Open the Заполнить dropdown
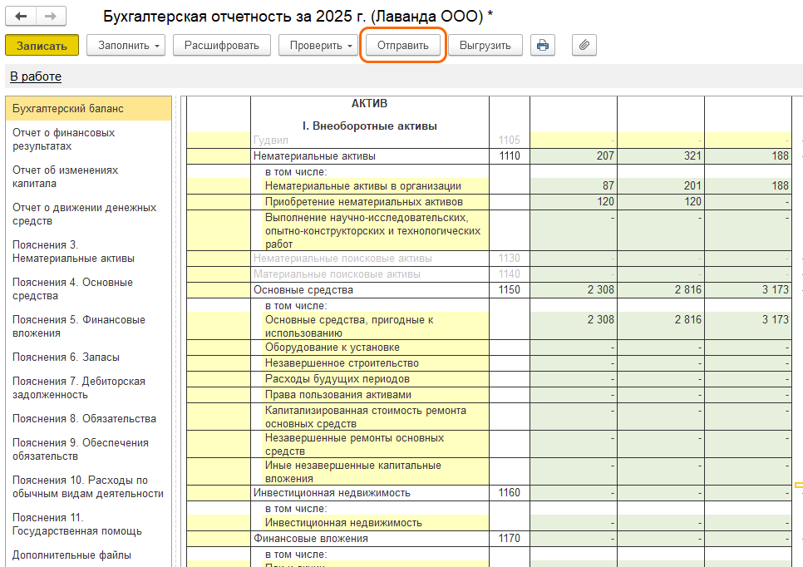Screen dimensions: 803x567 pos(126,46)
